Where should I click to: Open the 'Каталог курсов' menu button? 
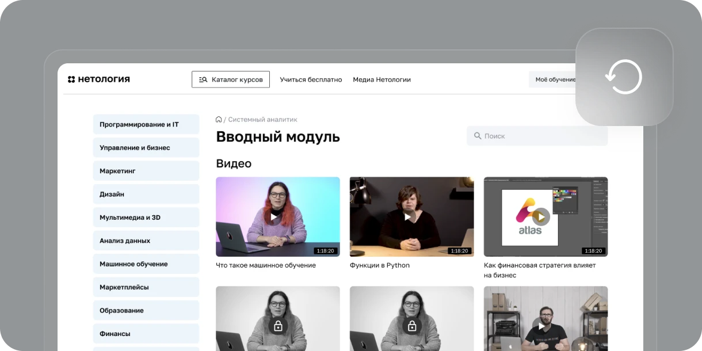pos(231,79)
